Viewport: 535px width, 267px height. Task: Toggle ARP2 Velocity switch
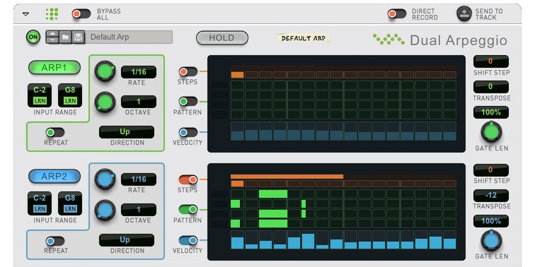(x=188, y=240)
